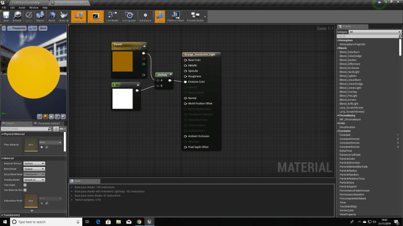Viewport: 403px width, 226px height.
Task: Set preview mesh to plane icon
Action: (x=51, y=116)
